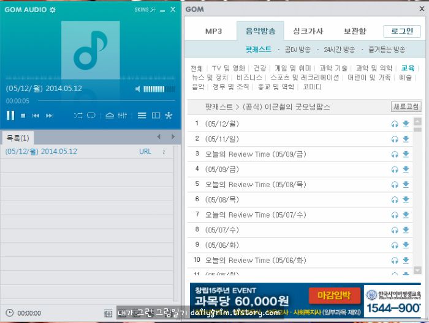
Task: Stop the current track
Action: click(x=23, y=116)
